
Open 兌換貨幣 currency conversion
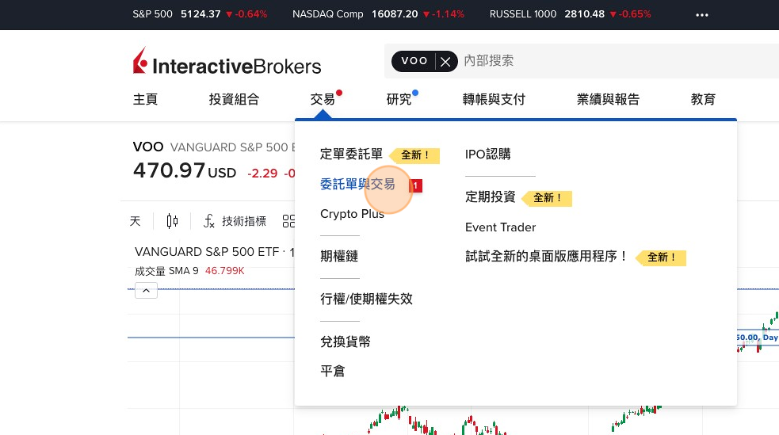coord(345,342)
